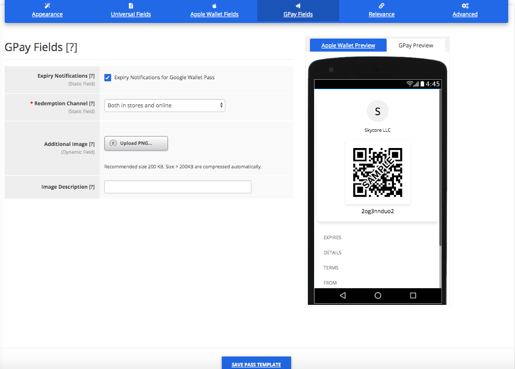Click the help [?] next to GPay Fields heading
Screen dimensions: 515x369
click(x=71, y=47)
